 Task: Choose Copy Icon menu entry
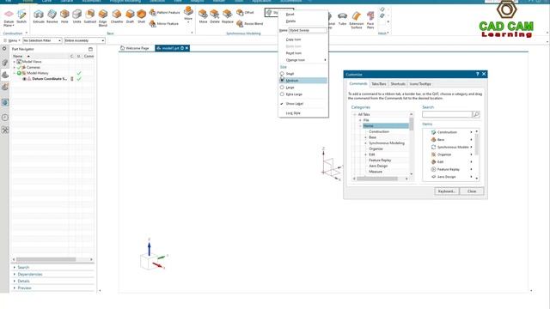pyautogui.click(x=294, y=39)
